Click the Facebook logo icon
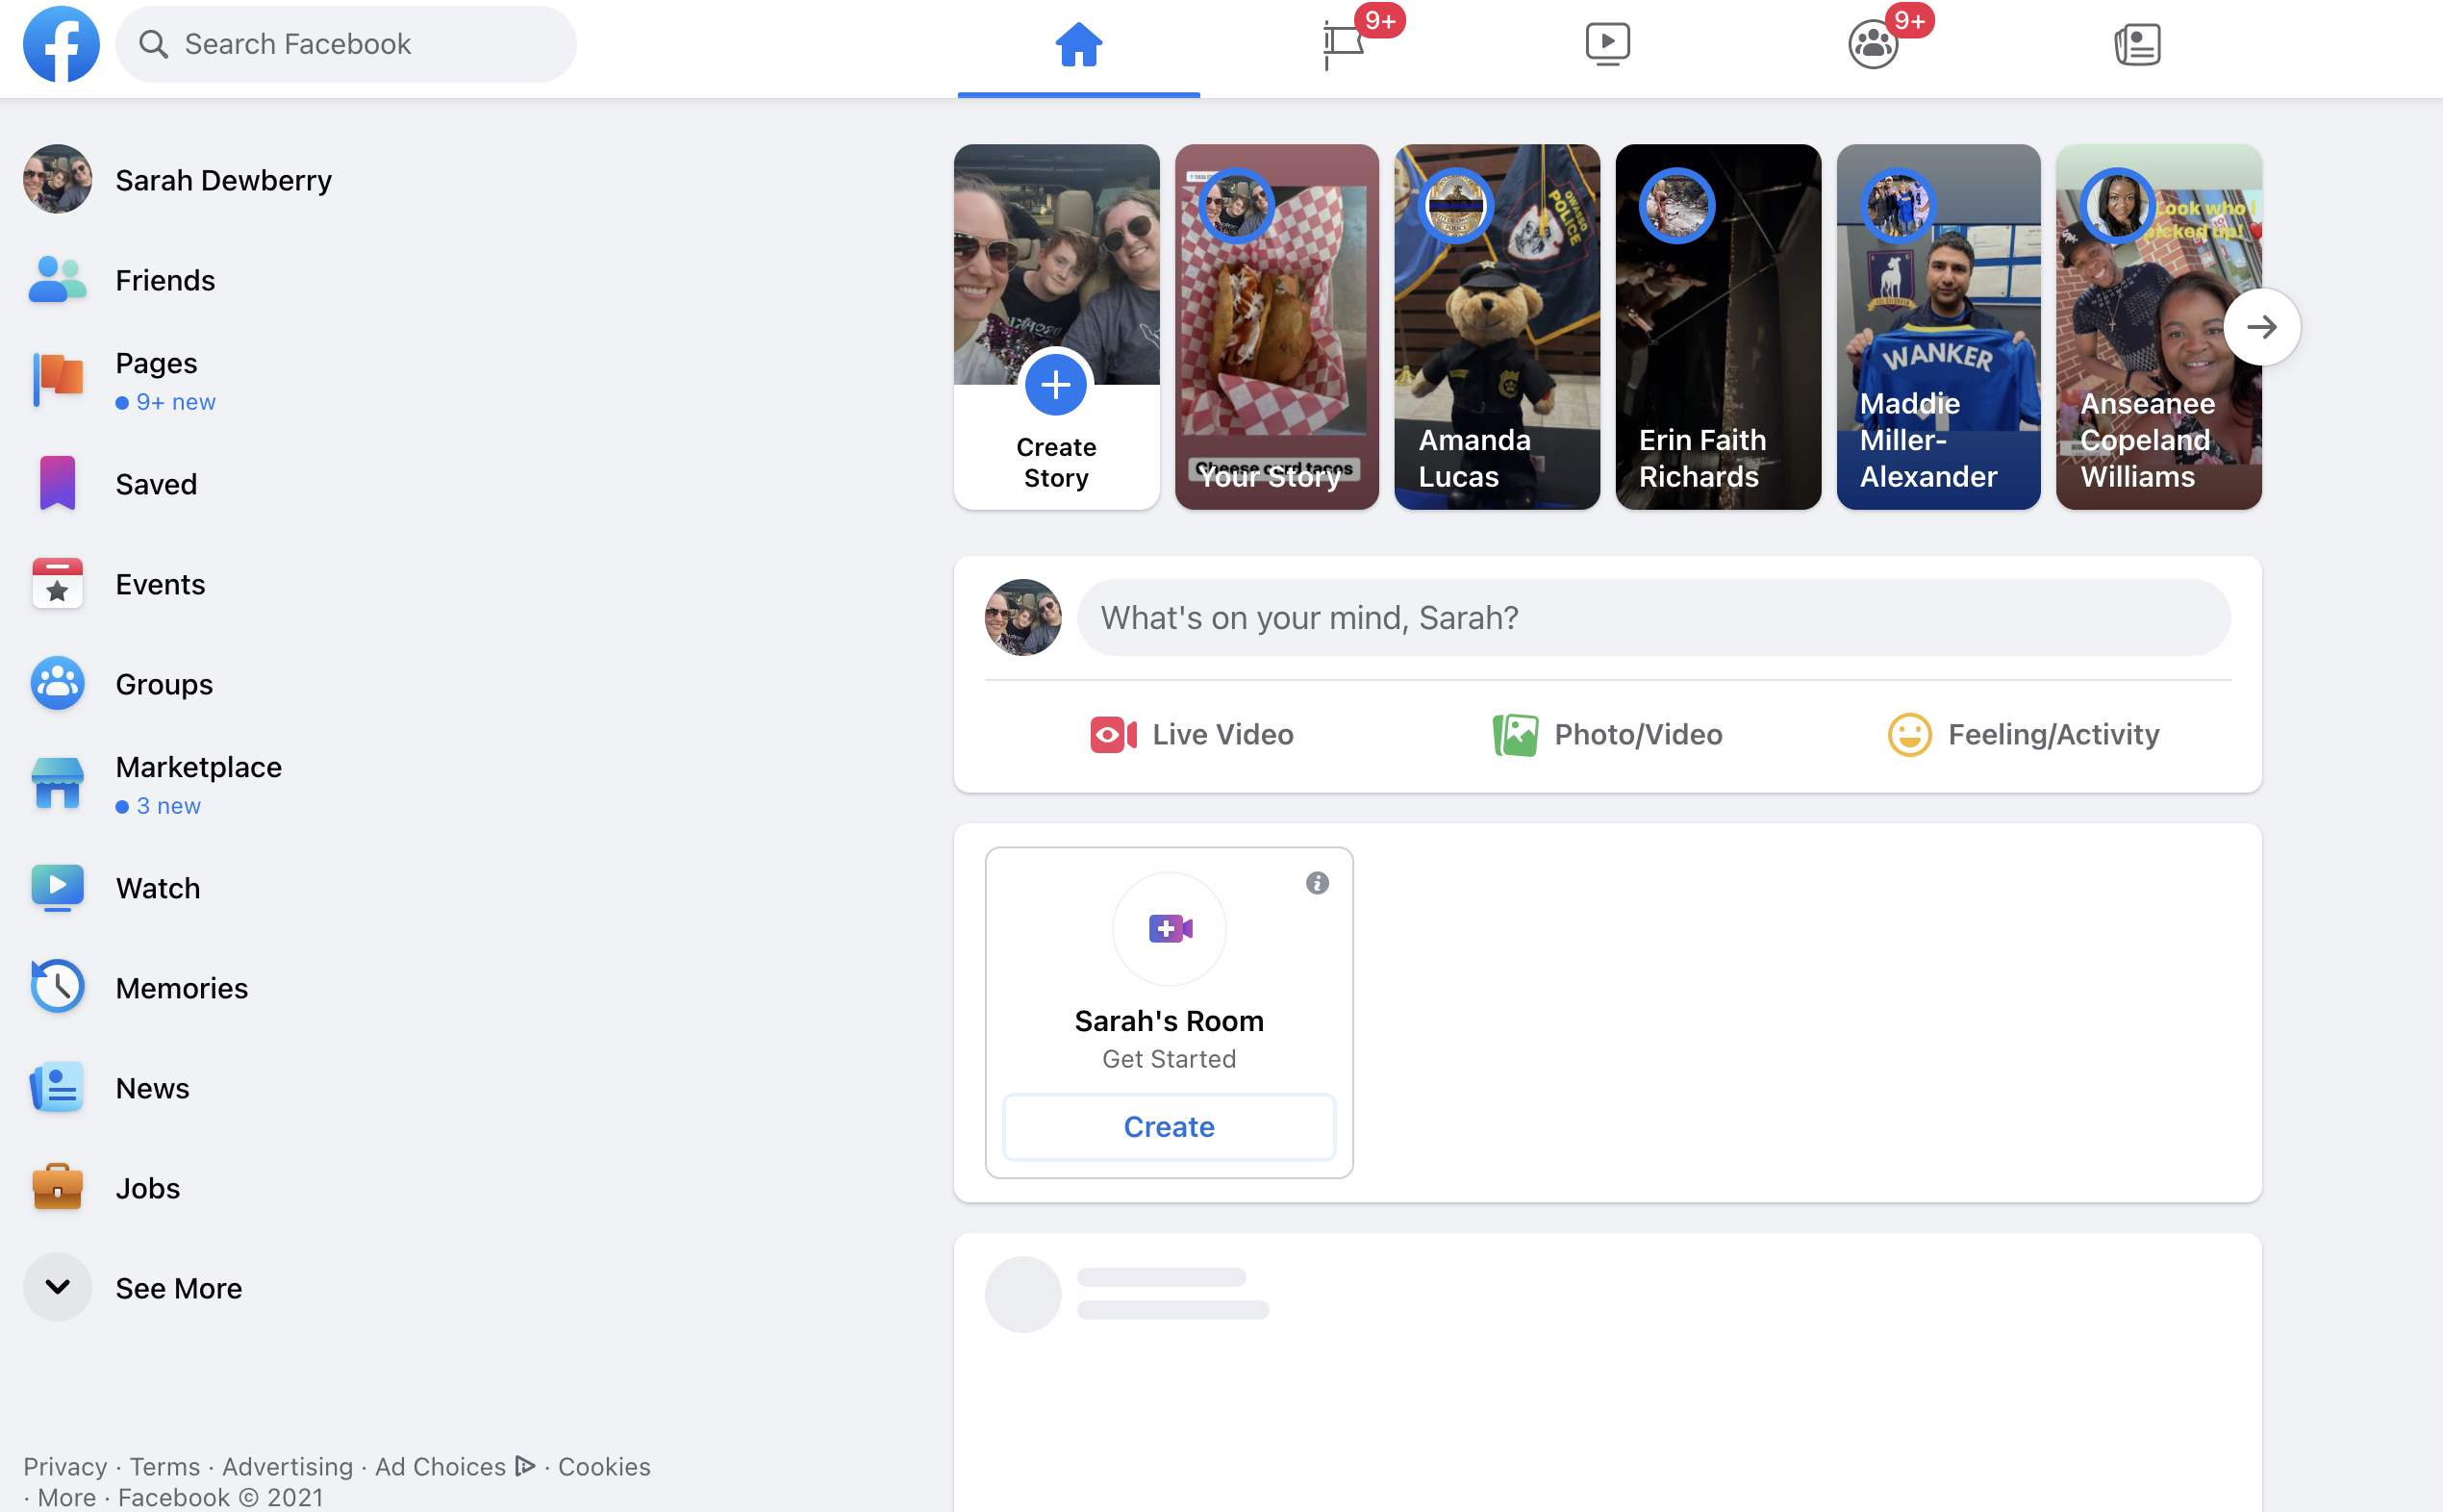The height and width of the screenshot is (1512, 2443). [61, 44]
